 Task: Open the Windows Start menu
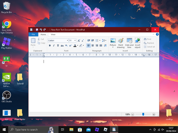pyautogui.click(x=4, y=130)
